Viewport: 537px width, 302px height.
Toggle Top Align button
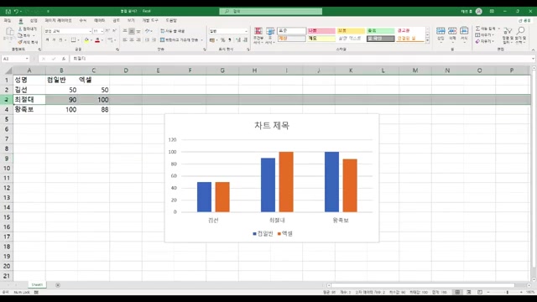tap(125, 31)
